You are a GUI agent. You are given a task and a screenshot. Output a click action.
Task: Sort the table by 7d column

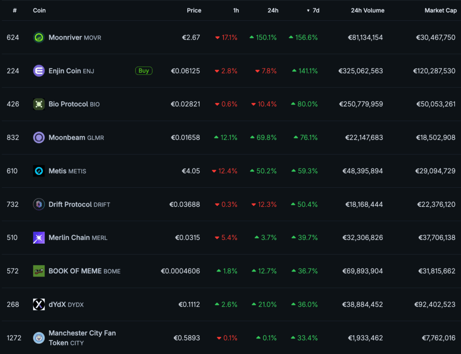[316, 10]
